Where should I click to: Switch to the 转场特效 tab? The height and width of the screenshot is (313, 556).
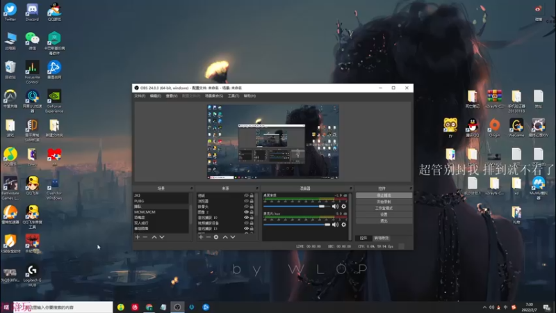coord(382,238)
